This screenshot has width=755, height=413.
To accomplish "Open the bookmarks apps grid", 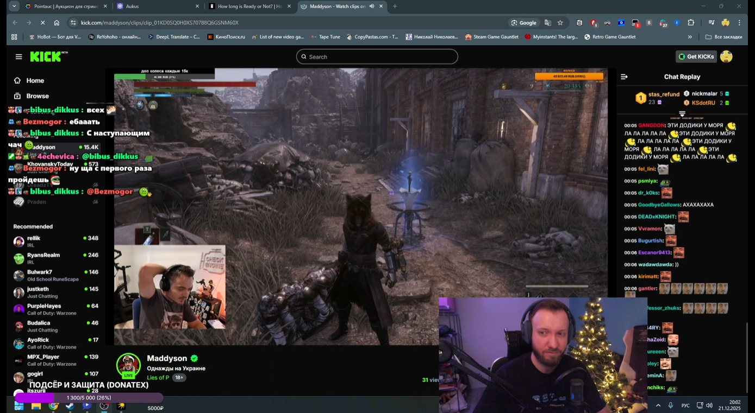I will pos(14,37).
